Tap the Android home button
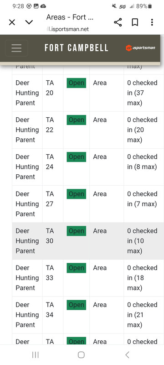This screenshot has height=365, width=164. coord(81,355)
